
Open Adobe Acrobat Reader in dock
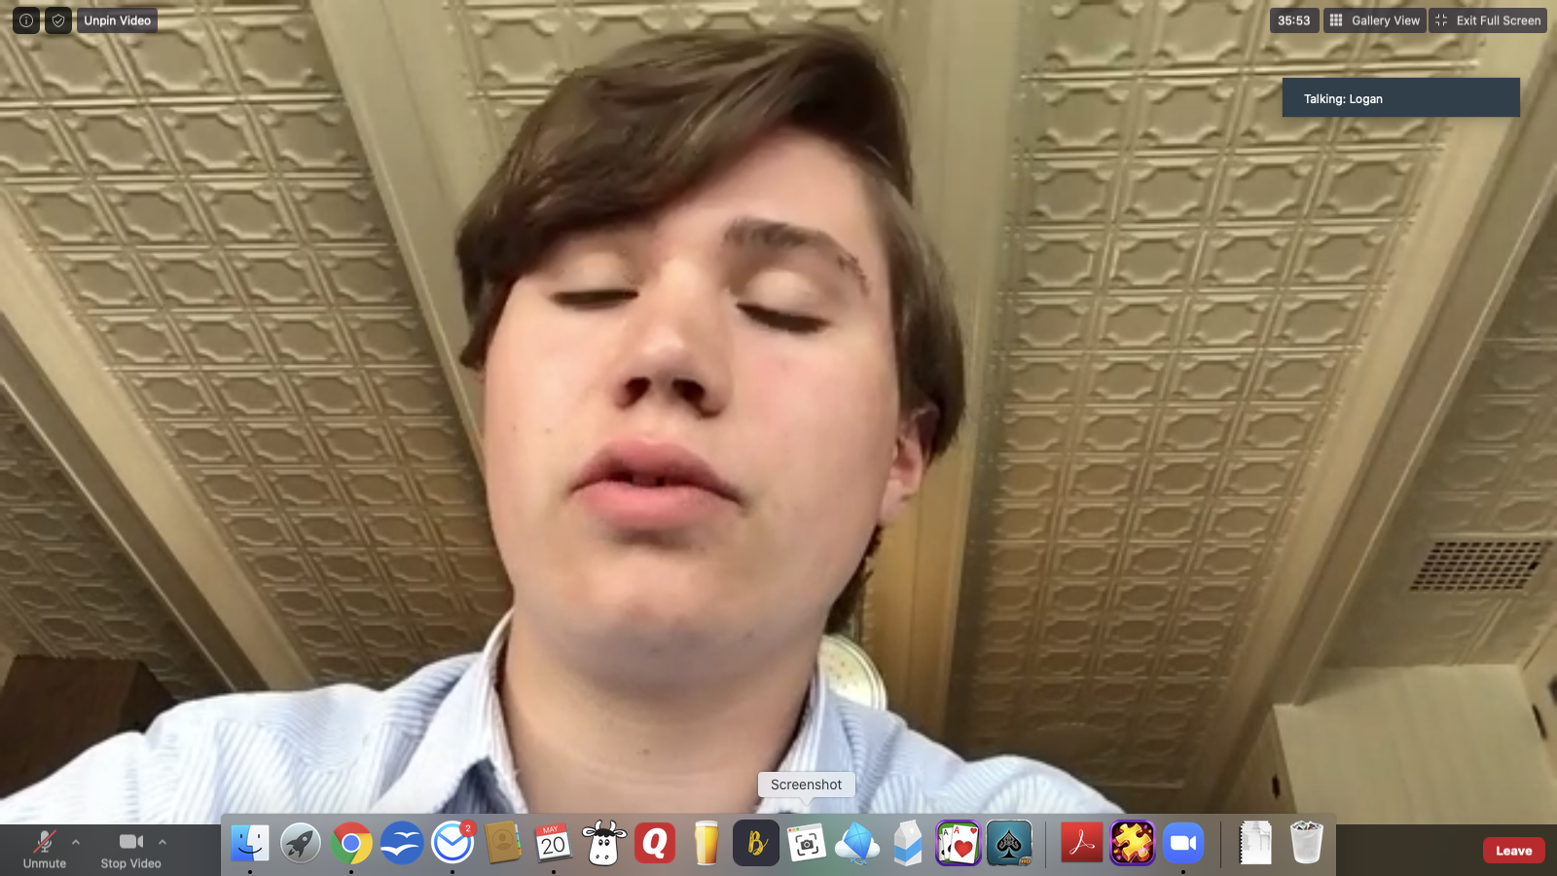point(1081,843)
